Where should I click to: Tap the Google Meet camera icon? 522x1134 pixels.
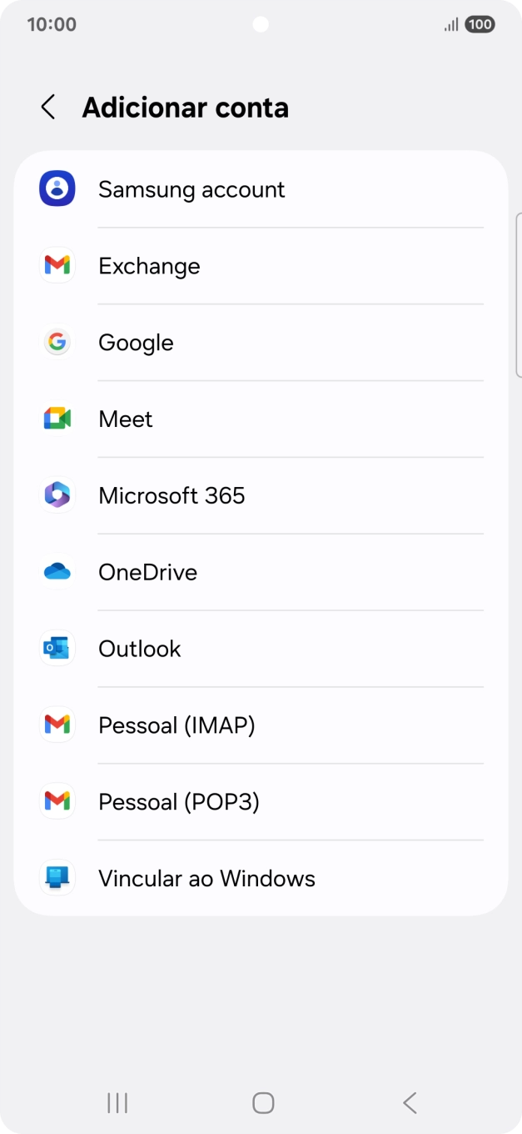click(57, 419)
